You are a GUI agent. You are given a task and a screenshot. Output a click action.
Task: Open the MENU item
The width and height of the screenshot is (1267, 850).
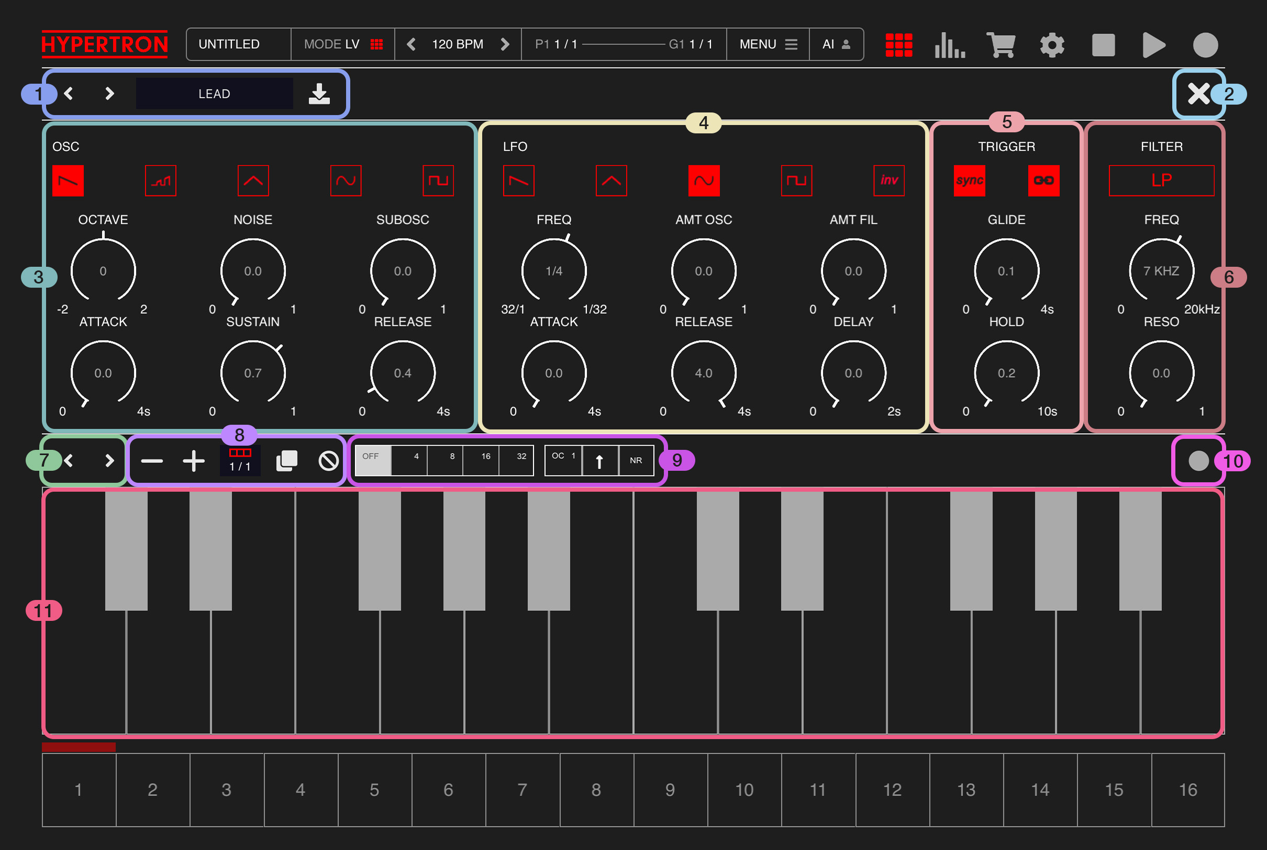coord(767,44)
